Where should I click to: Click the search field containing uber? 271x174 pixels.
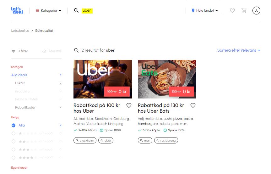(87, 11)
